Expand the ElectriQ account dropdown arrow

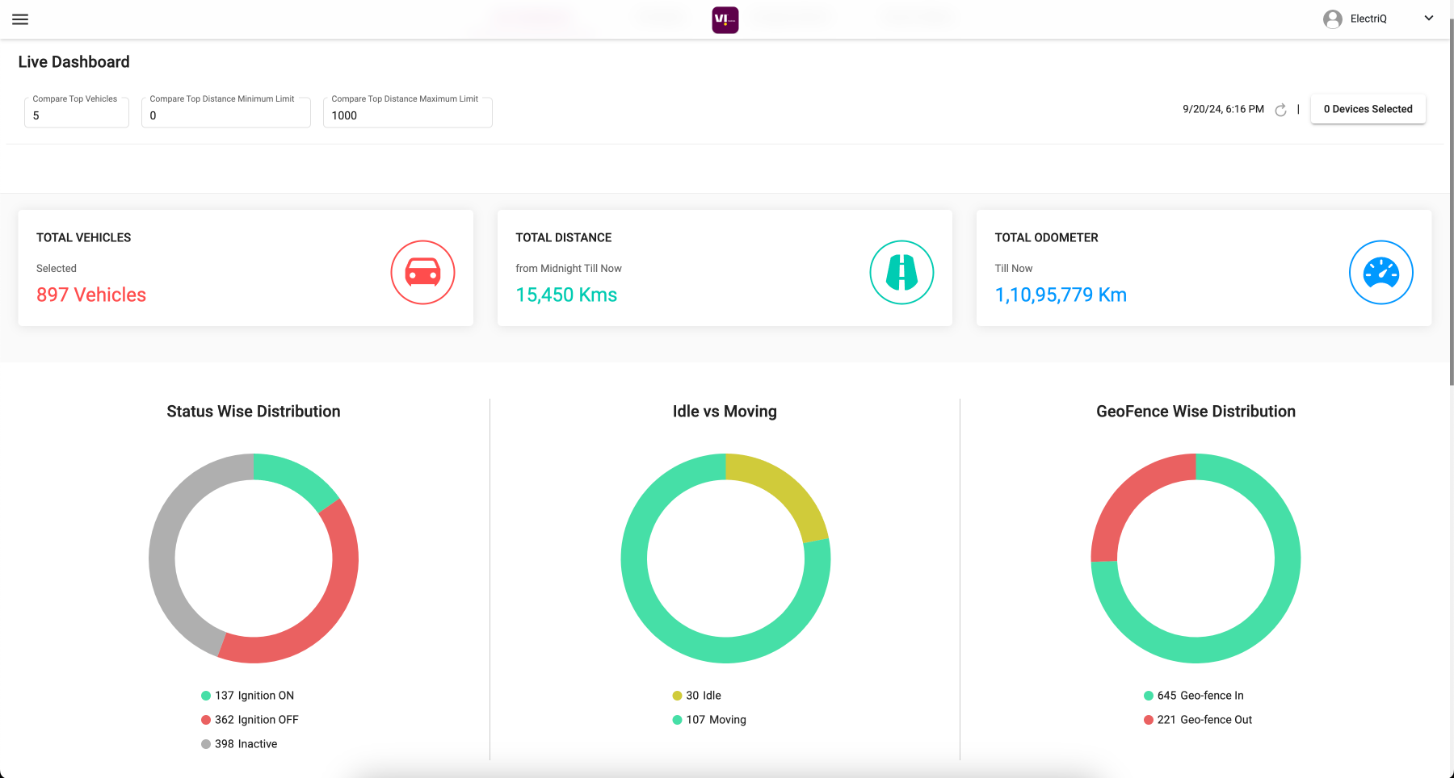(1428, 19)
